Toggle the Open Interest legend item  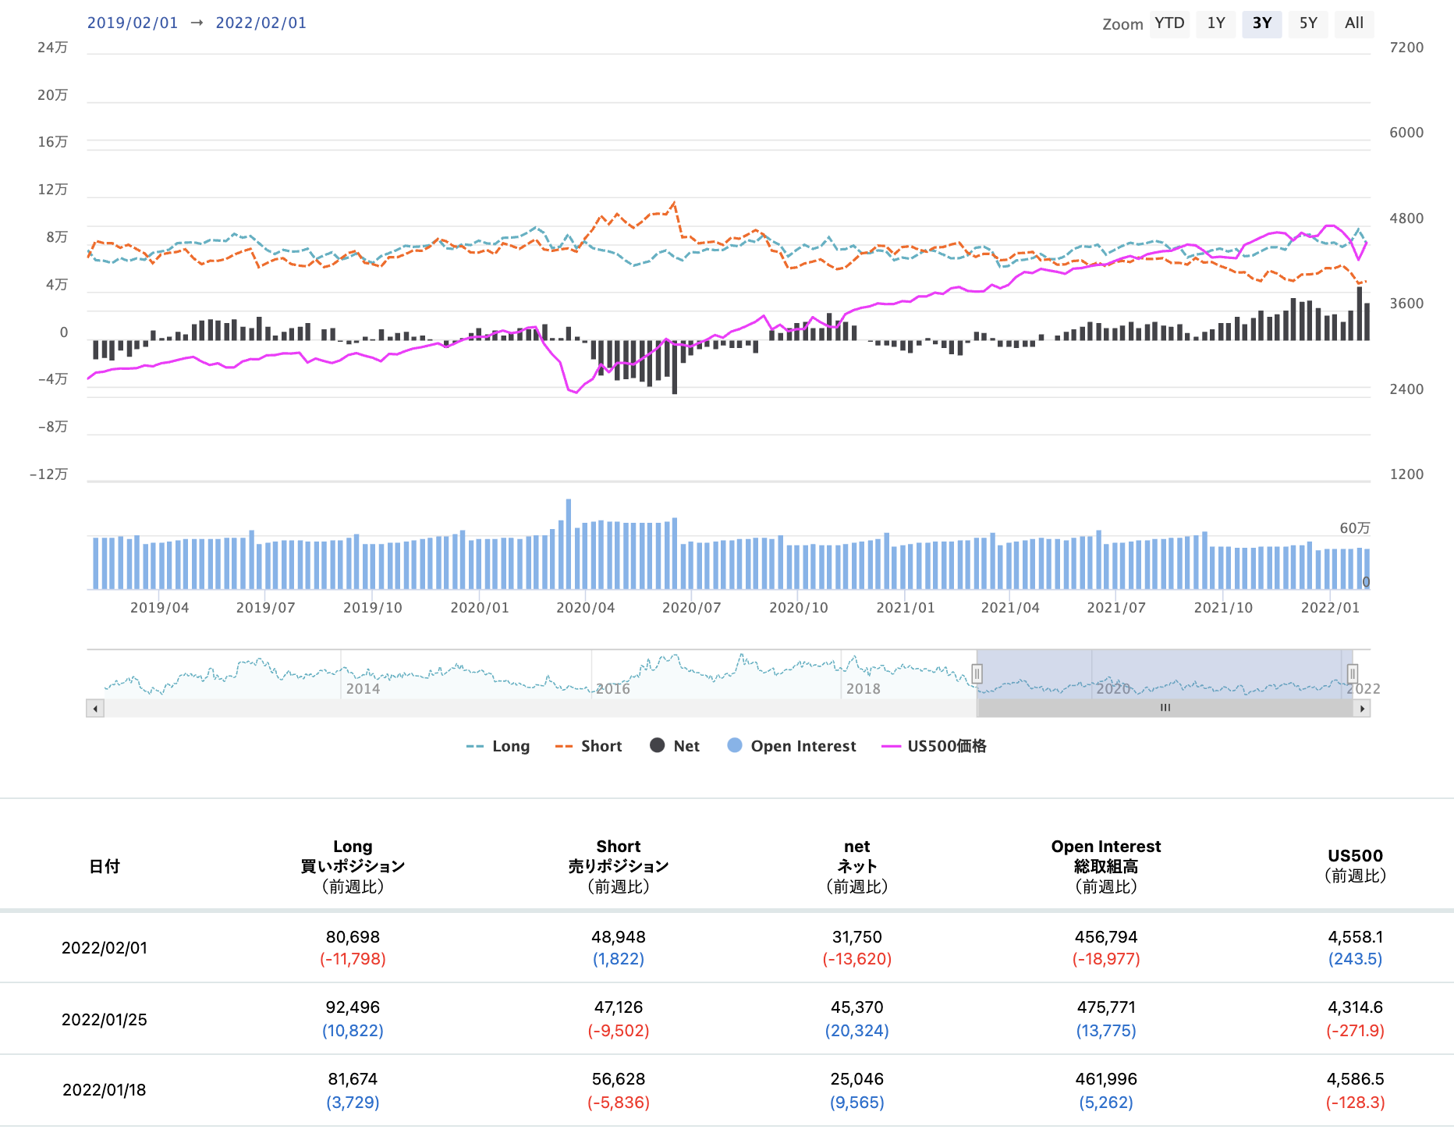(x=791, y=746)
